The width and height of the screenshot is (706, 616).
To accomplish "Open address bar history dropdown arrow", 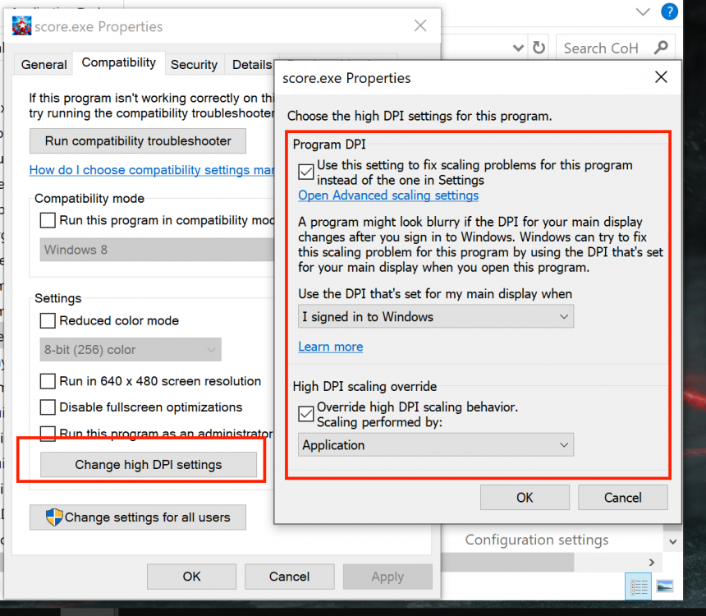I will tap(518, 48).
